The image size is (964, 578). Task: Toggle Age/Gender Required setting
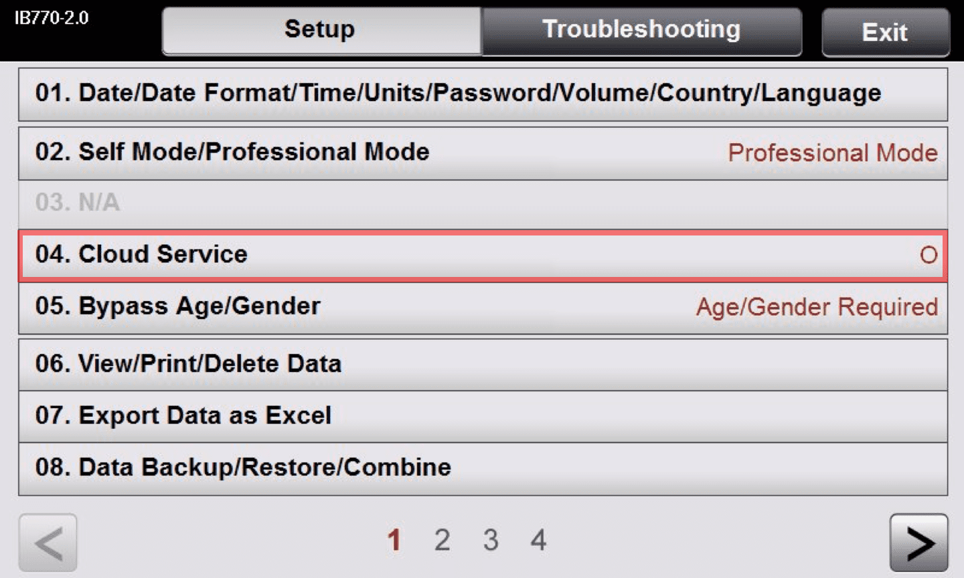(x=817, y=307)
